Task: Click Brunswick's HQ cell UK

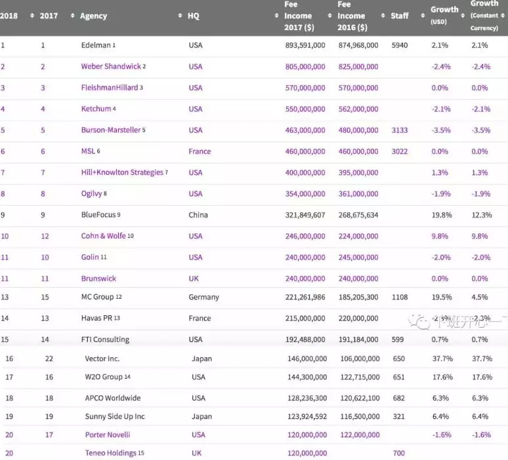Action: 194,278
